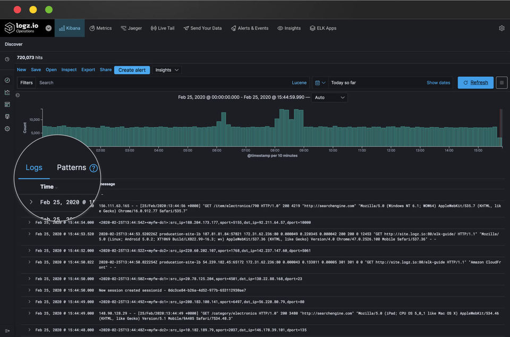
Task: Switch to Jaeger tracing tab
Action: tap(131, 28)
